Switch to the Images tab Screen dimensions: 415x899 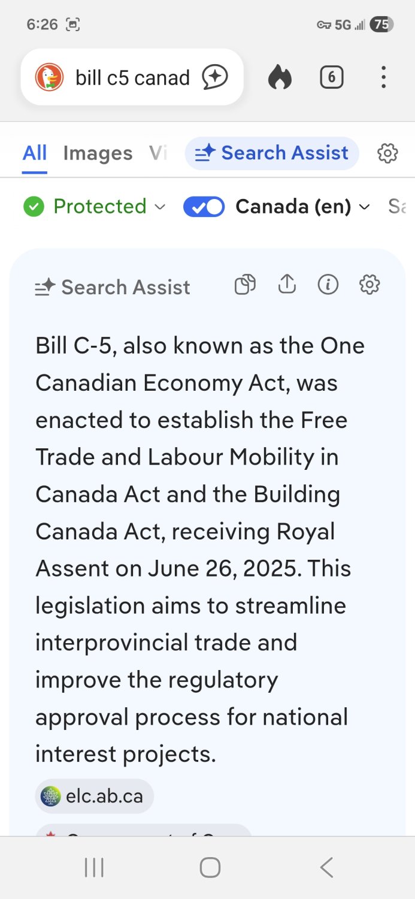click(98, 153)
